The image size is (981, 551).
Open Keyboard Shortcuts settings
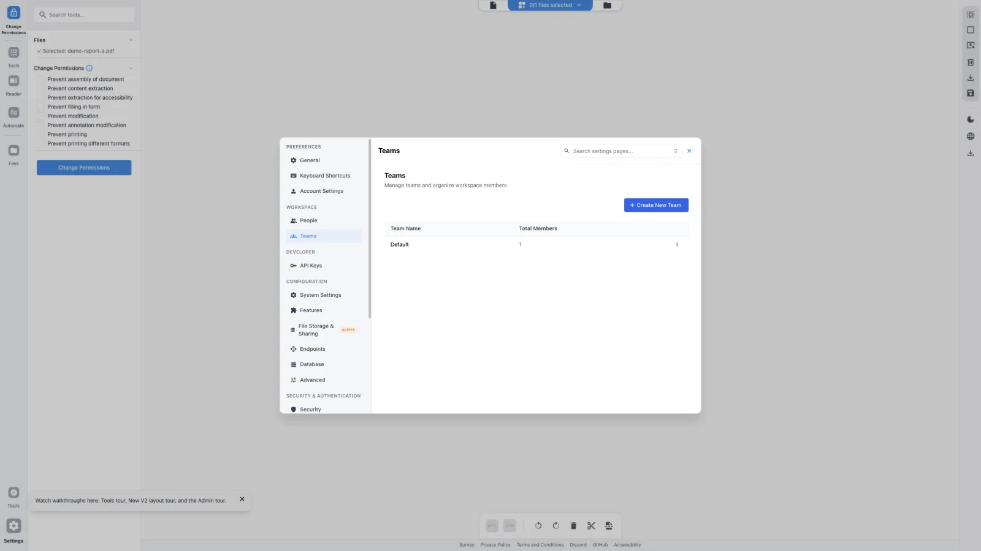coord(324,176)
